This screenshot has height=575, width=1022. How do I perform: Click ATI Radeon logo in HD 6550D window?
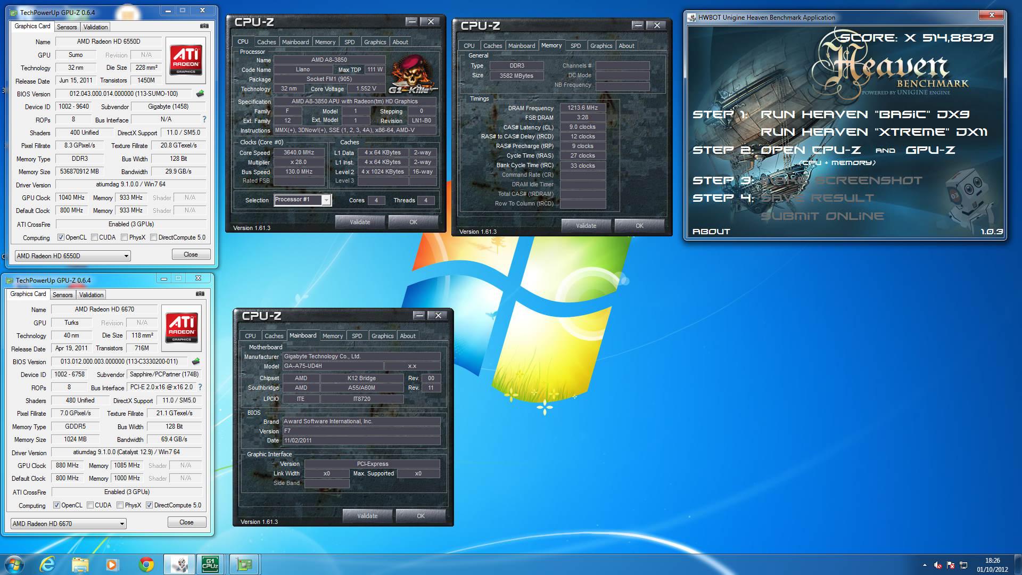tap(186, 59)
